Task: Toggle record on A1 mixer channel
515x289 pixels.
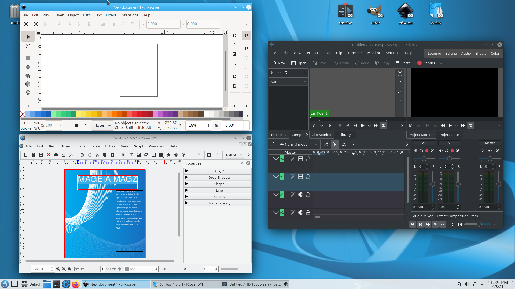Action: [x=427, y=151]
